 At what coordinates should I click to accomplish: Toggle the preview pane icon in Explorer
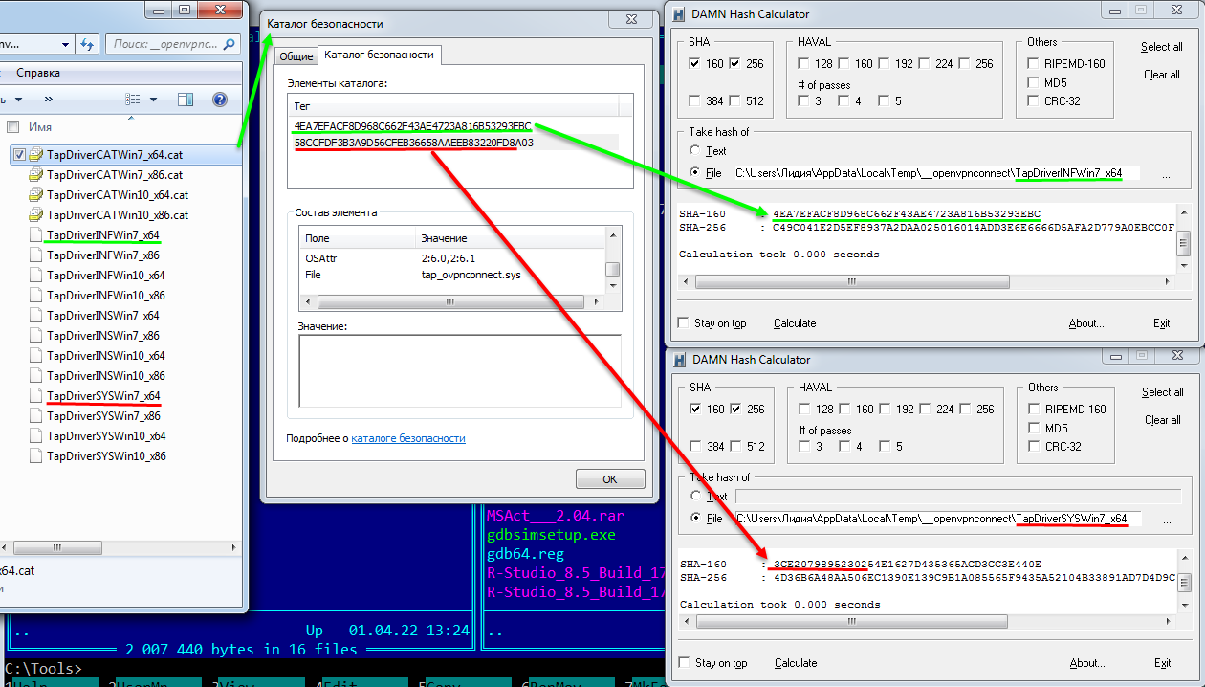(x=186, y=100)
